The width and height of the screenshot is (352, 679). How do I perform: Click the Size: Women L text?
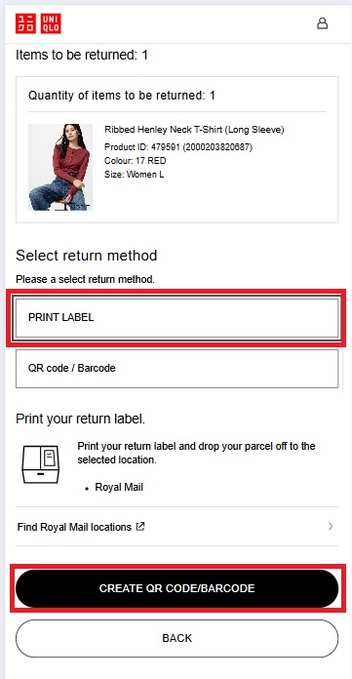tap(135, 175)
